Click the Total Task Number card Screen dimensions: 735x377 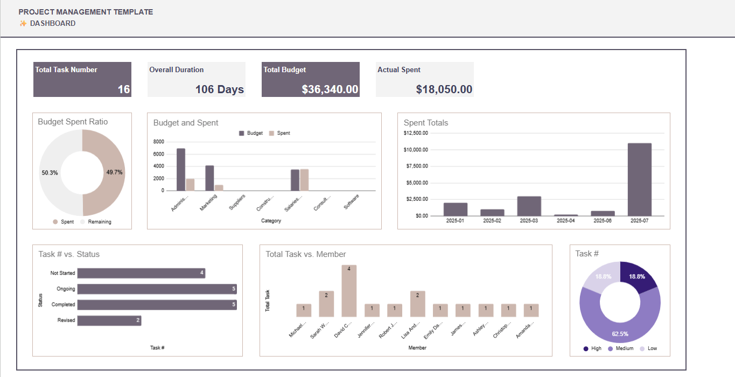click(x=82, y=79)
